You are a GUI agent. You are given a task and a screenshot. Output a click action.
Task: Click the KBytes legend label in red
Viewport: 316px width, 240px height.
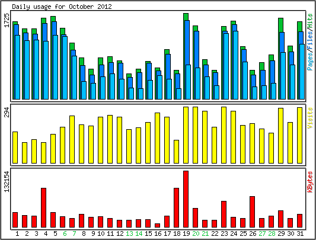click(x=310, y=182)
